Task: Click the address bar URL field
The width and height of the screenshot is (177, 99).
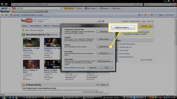Action: (x=72, y=5)
